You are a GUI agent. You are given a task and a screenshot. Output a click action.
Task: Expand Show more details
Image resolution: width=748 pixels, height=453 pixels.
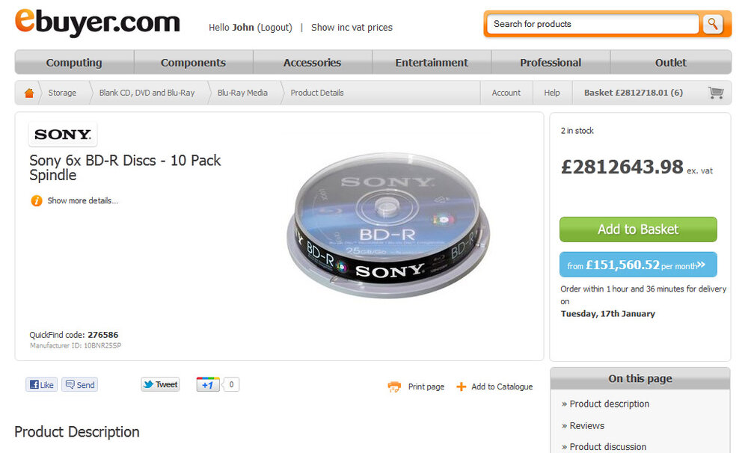(82, 201)
